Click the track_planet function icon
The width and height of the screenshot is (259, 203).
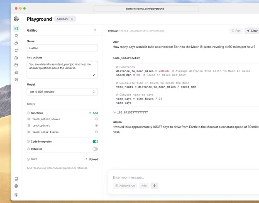pos(29,125)
